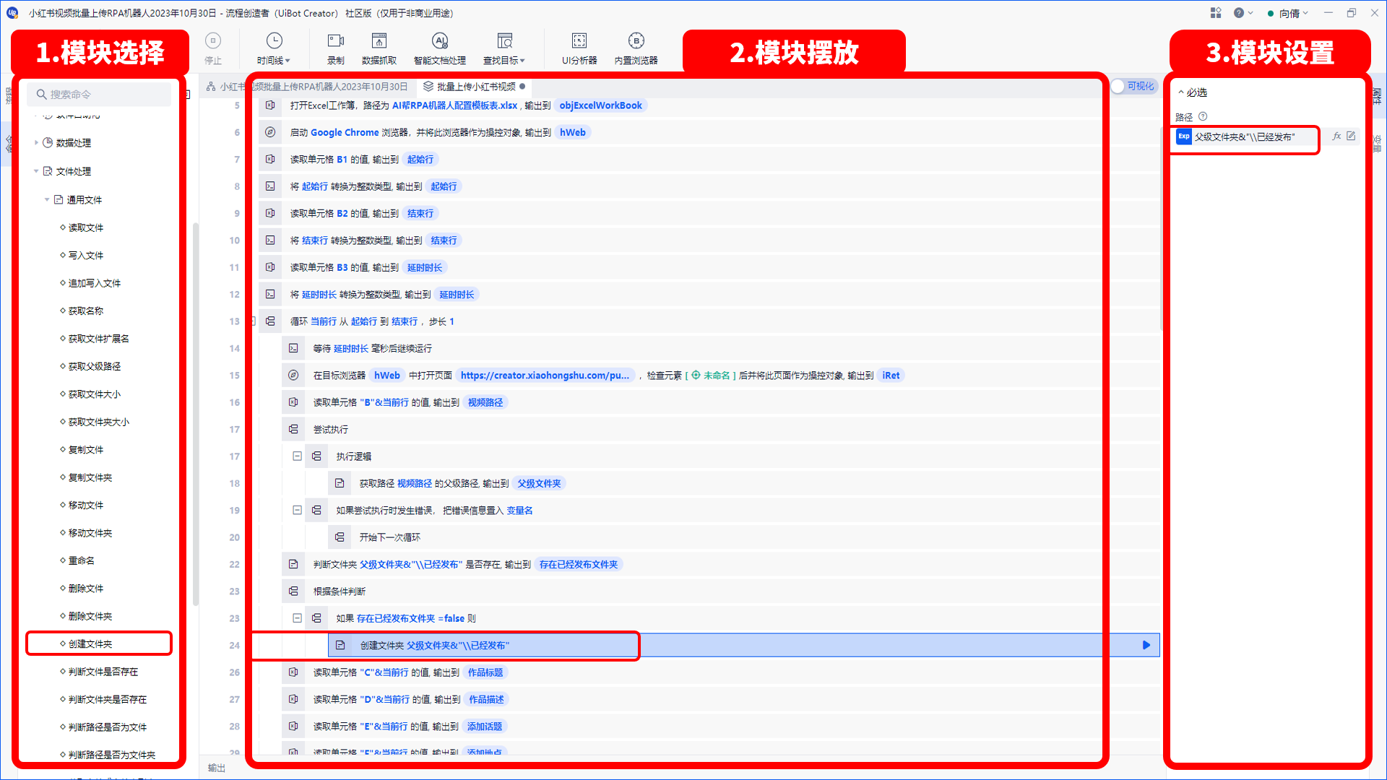The image size is (1387, 780).
Task: Click the 视频路径 output chip on line 16
Action: click(485, 402)
